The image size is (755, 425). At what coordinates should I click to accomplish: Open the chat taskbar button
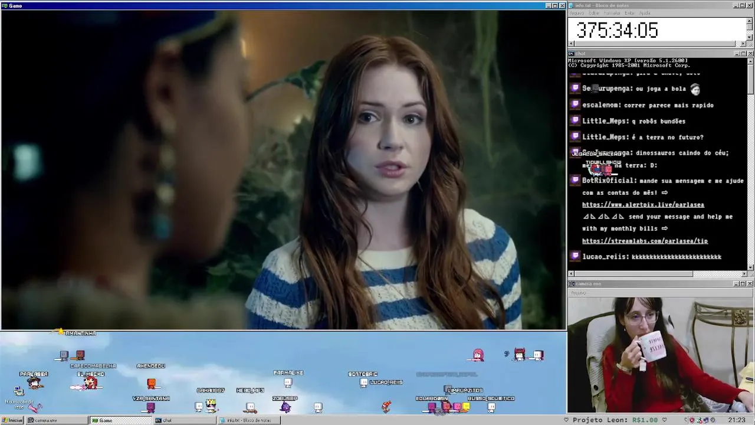(185, 420)
